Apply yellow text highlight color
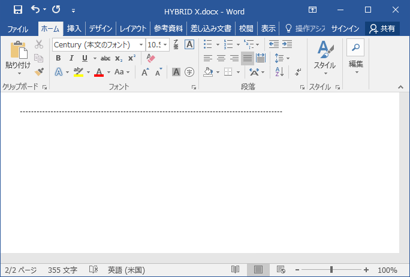The image size is (410, 277). [79, 72]
